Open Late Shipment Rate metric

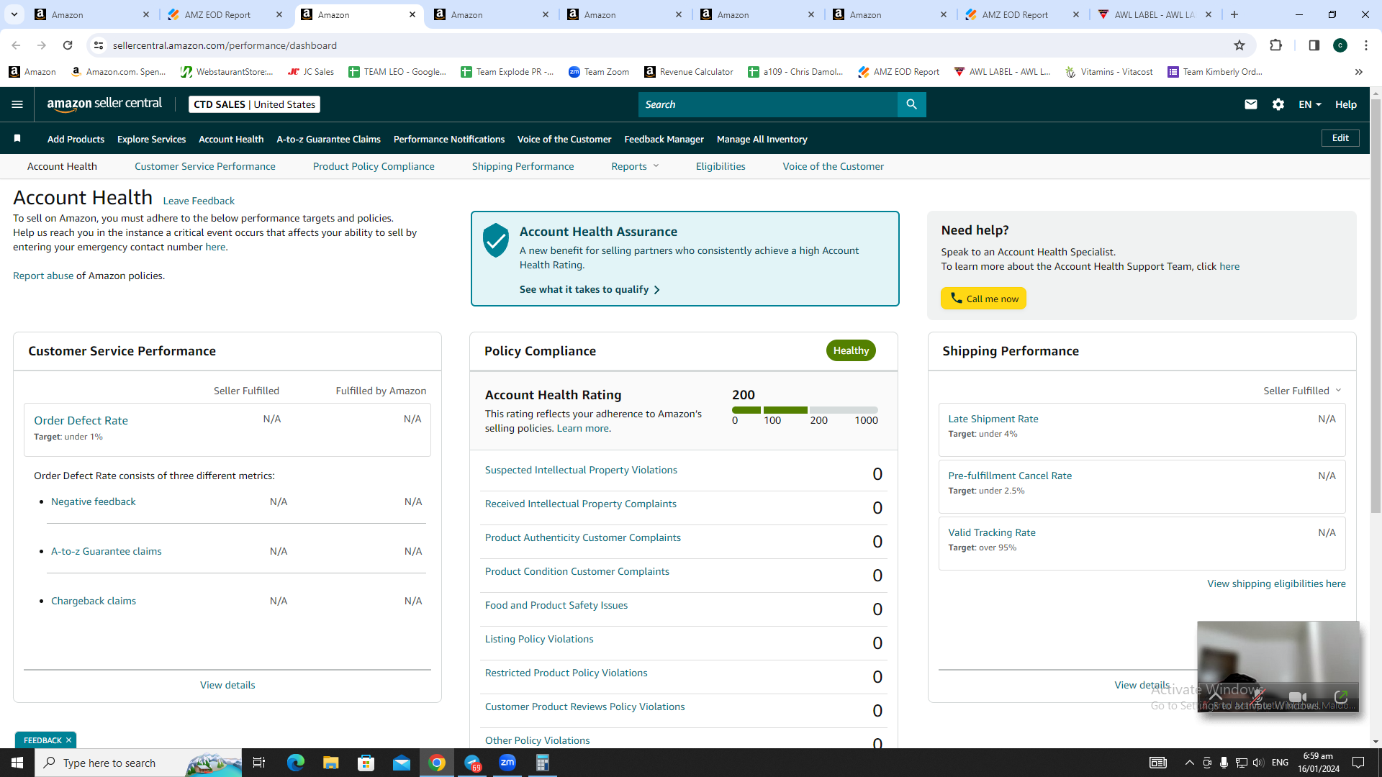[x=993, y=419]
